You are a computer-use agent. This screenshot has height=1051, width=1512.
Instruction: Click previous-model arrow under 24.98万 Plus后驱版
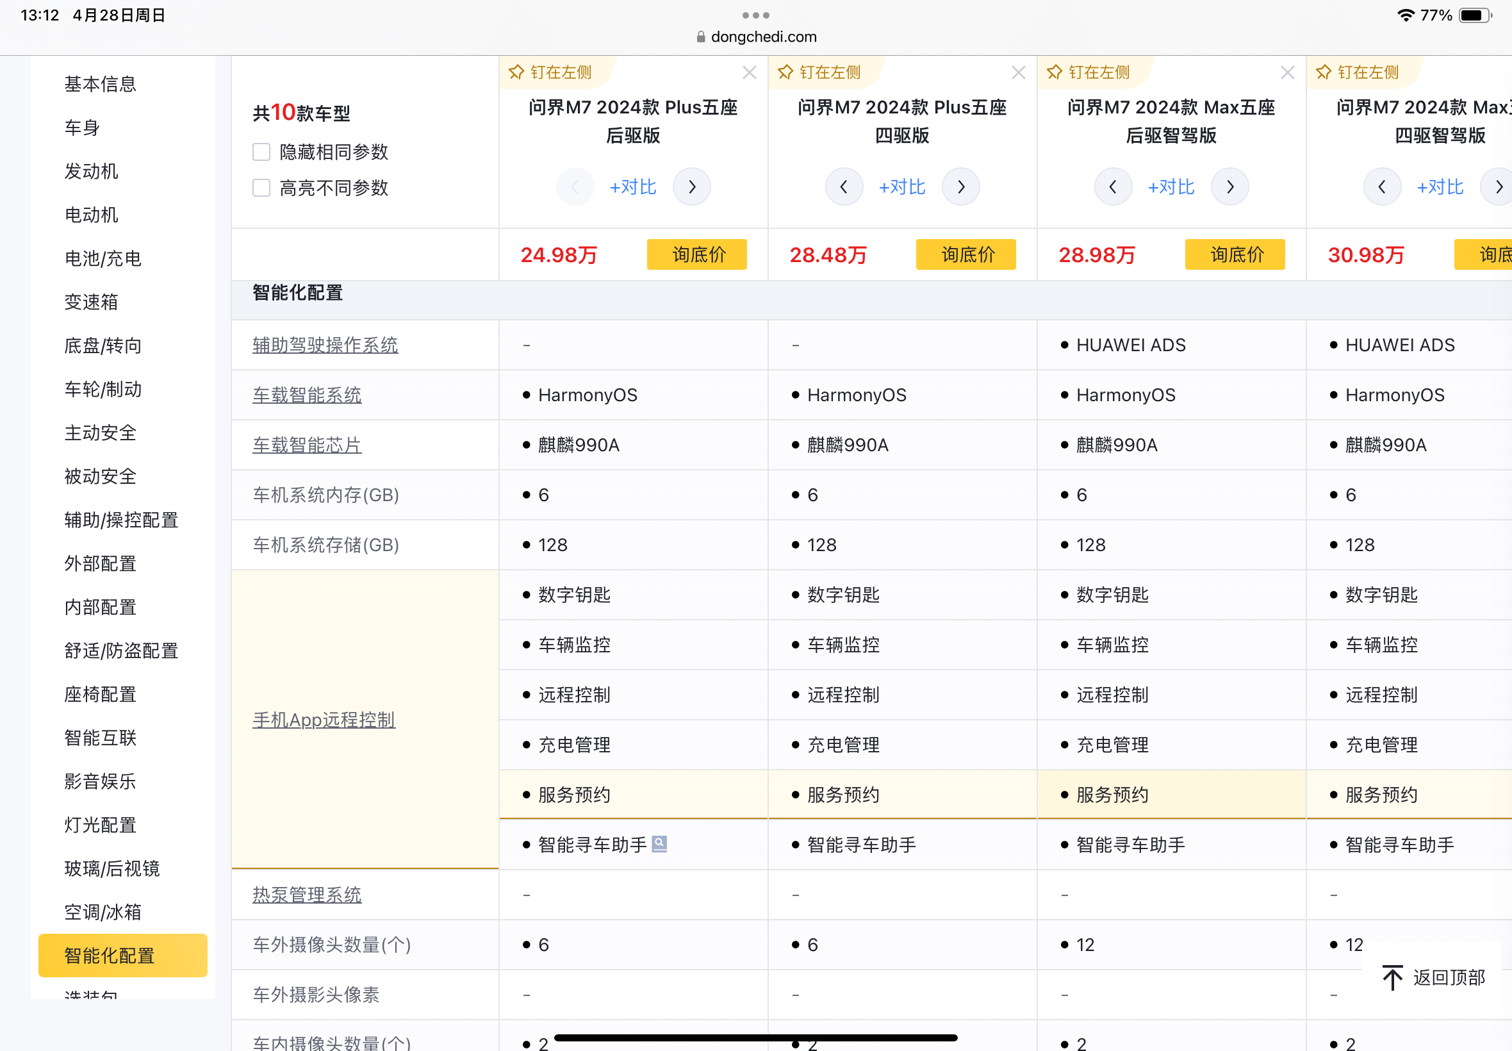[575, 187]
